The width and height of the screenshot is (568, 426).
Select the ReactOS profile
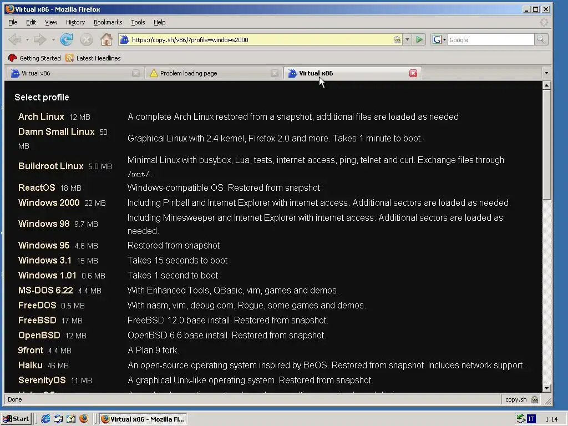(x=37, y=187)
